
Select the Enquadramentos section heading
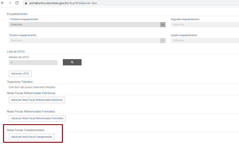[x=17, y=14]
